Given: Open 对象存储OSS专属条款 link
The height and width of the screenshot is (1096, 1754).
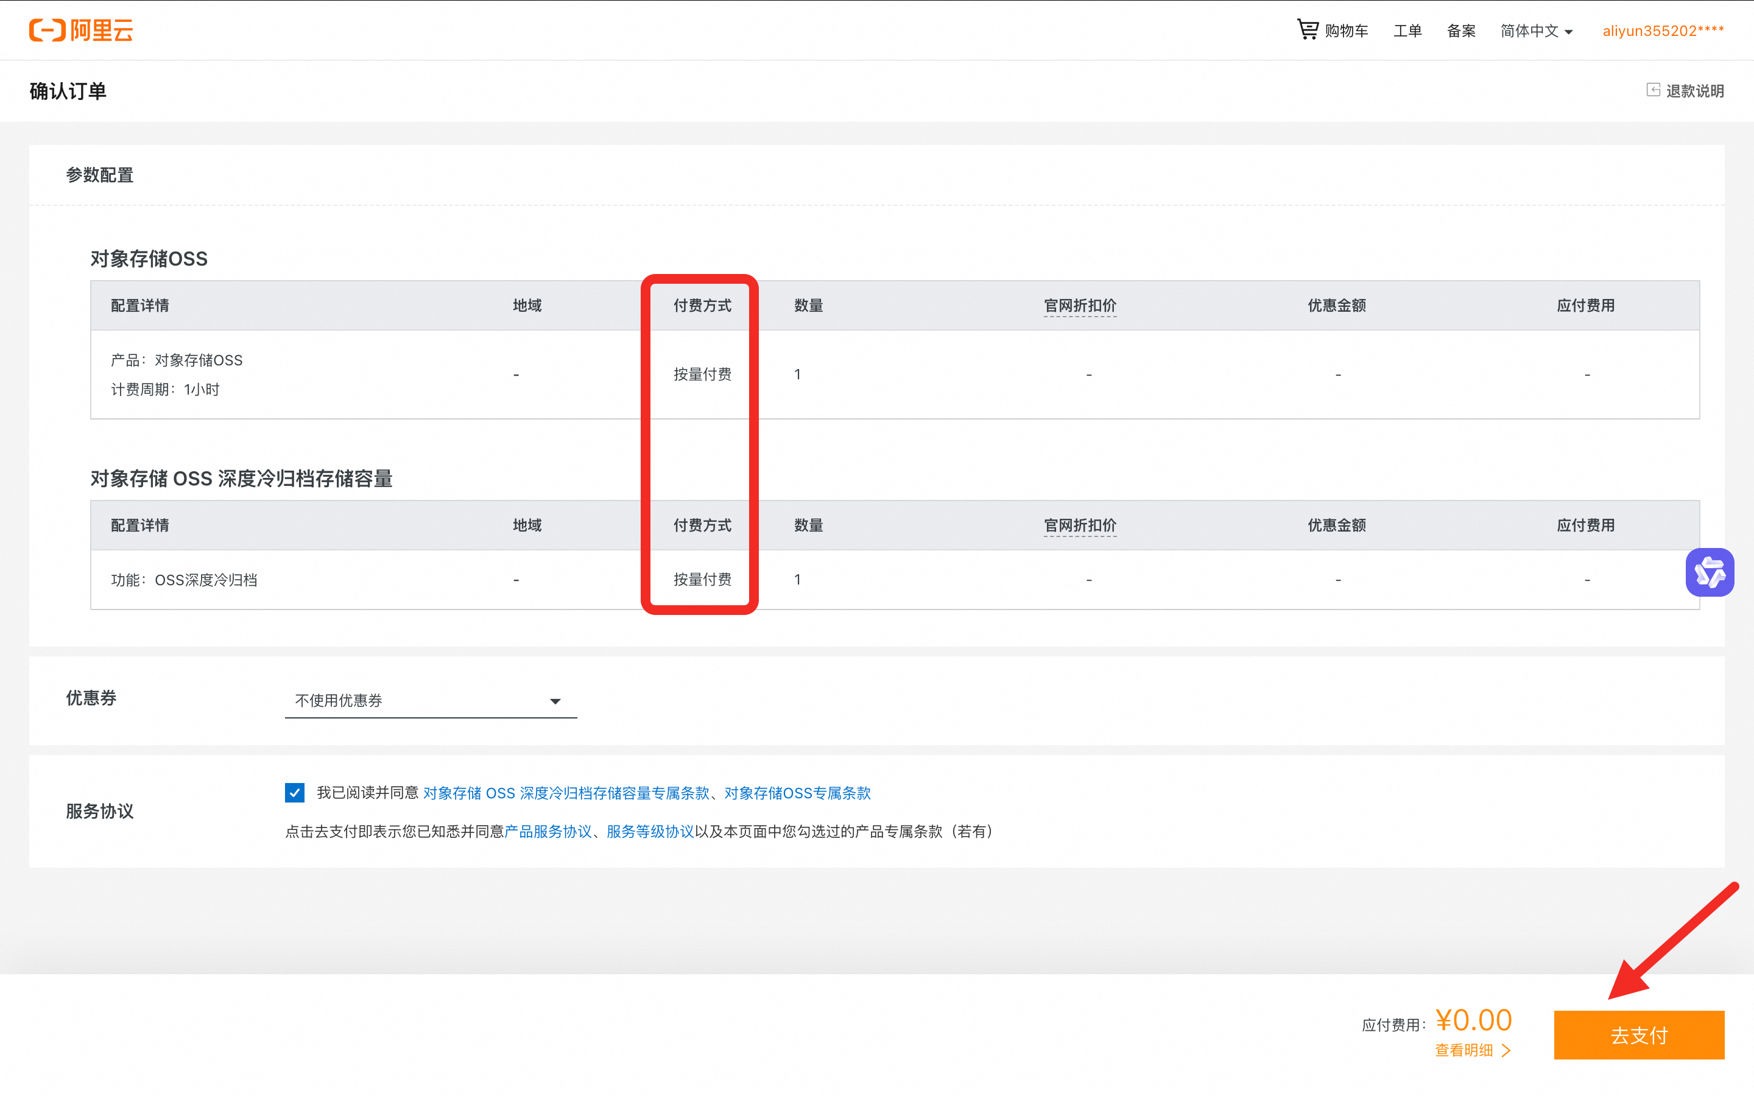Looking at the screenshot, I should coord(797,793).
